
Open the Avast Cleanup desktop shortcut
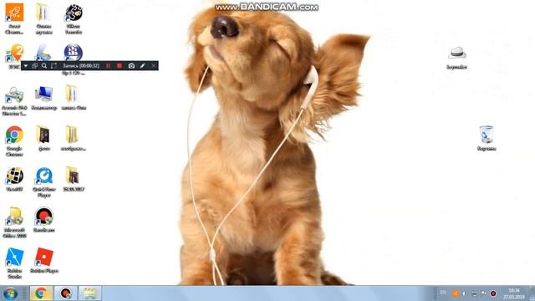click(14, 18)
